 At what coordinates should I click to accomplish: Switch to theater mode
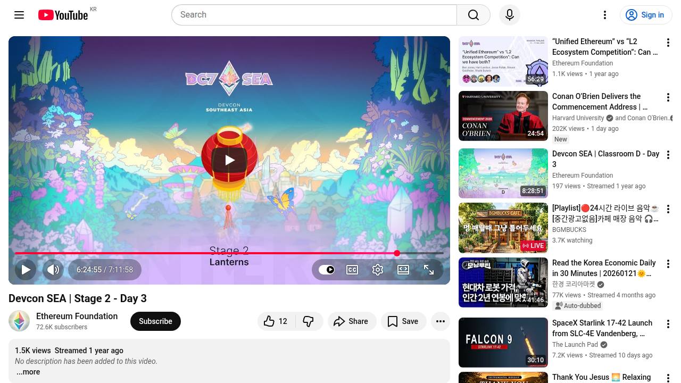(403, 270)
